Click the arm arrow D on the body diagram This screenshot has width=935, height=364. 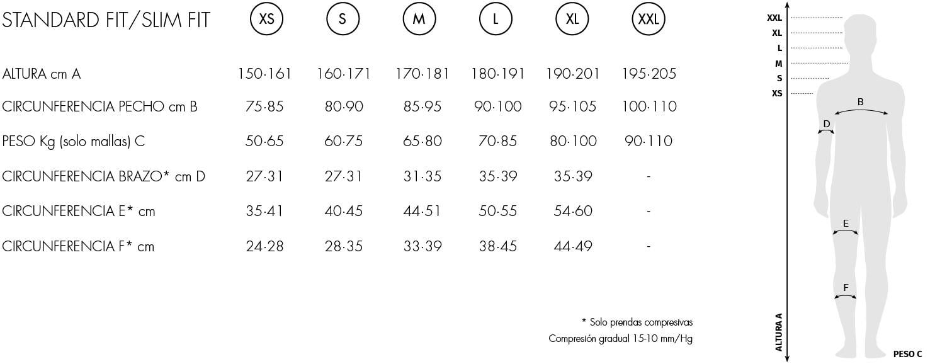coord(826,130)
